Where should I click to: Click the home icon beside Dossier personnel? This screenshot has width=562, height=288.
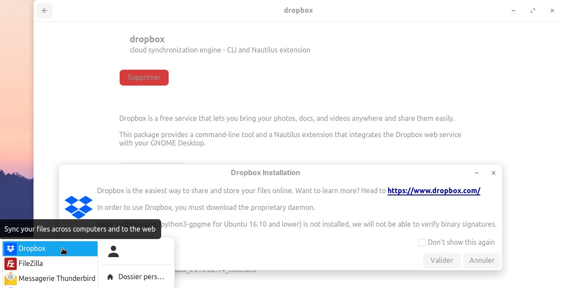click(110, 277)
